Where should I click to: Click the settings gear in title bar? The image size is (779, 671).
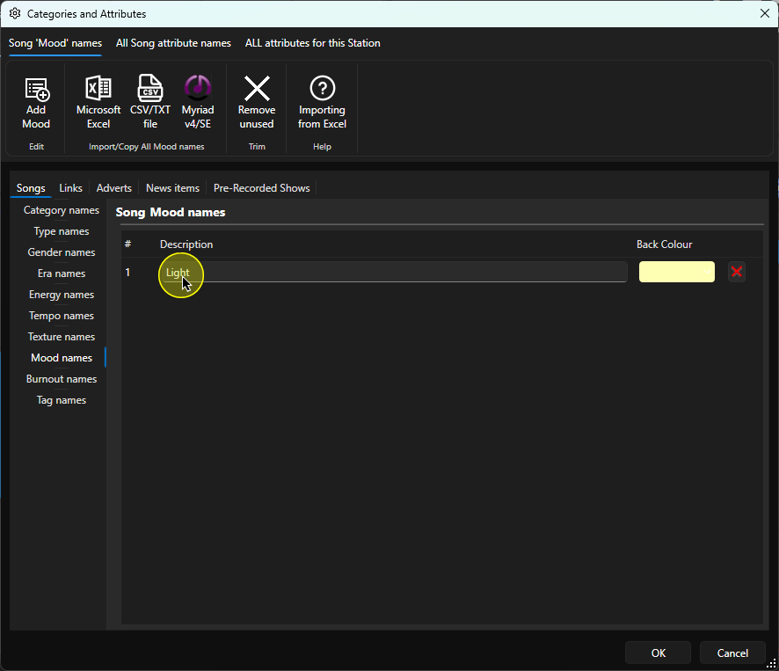click(x=15, y=13)
